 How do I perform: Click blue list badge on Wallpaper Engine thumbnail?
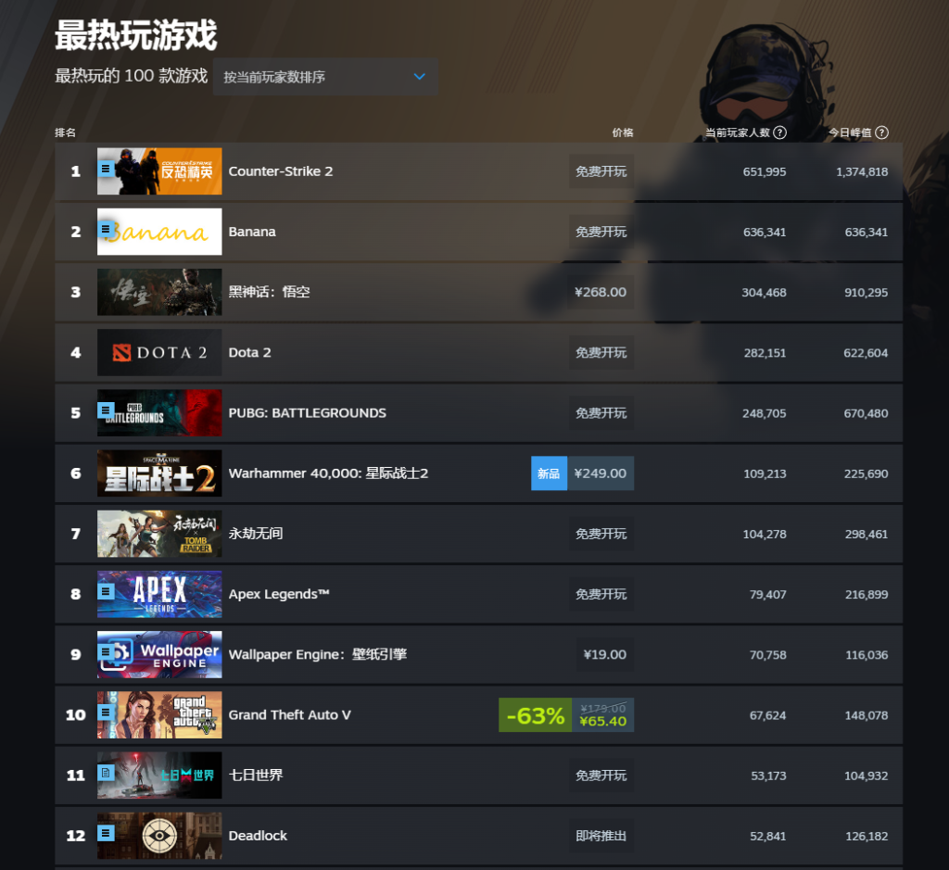pyautogui.click(x=106, y=651)
